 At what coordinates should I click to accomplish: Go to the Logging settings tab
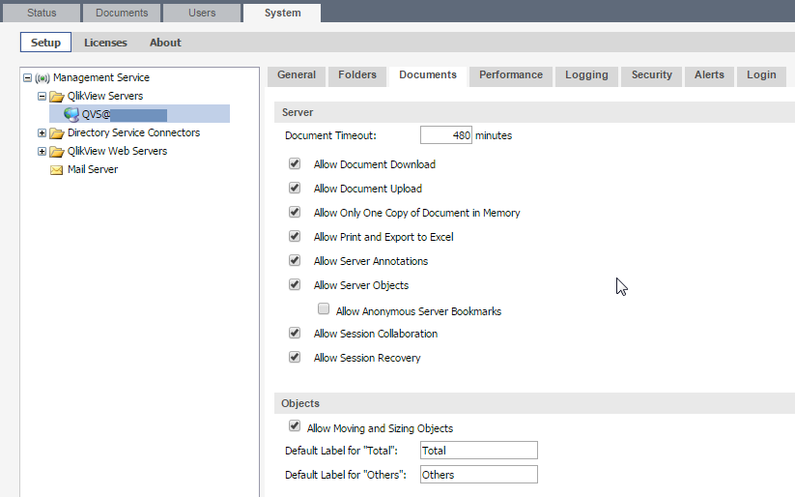coord(586,75)
